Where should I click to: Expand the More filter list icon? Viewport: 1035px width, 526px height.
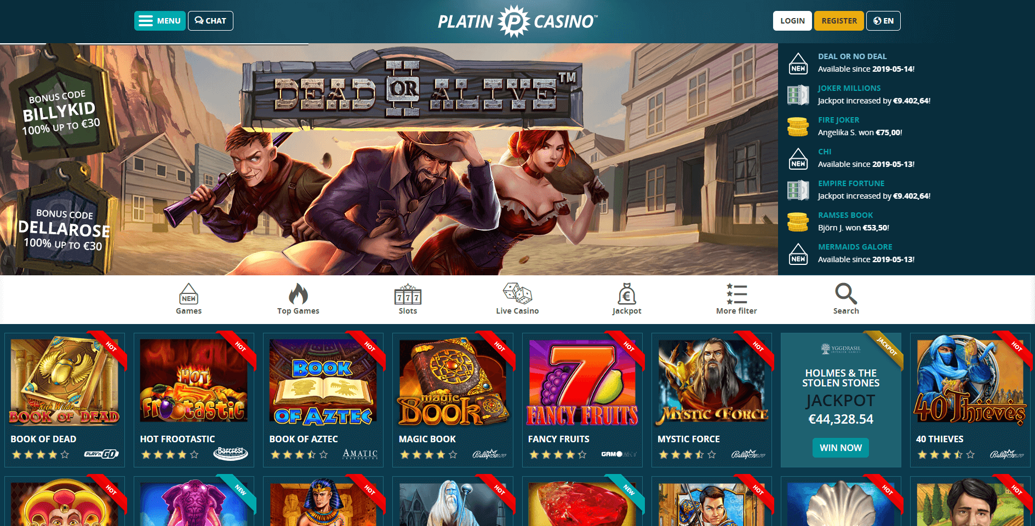736,294
